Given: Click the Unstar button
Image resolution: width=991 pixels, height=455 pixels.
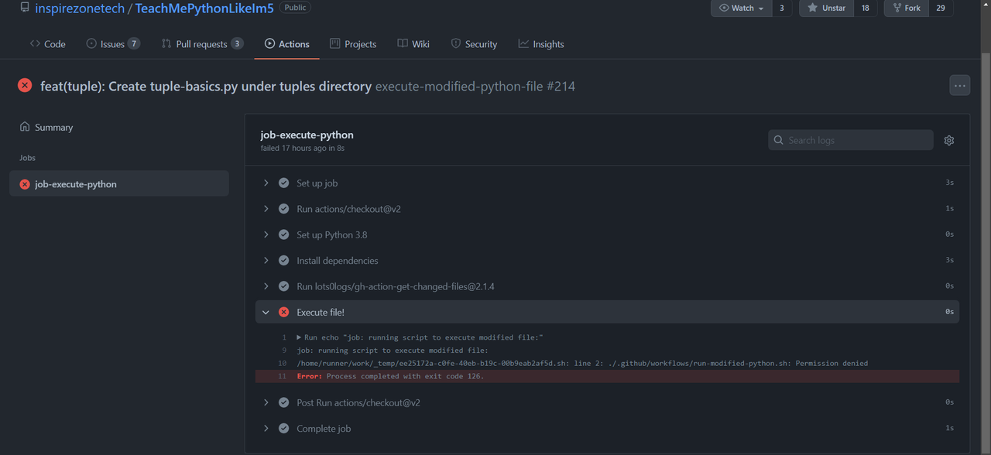Looking at the screenshot, I should pos(826,8).
